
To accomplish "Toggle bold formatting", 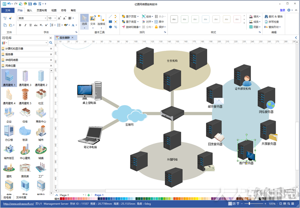I will tap(20, 25).
